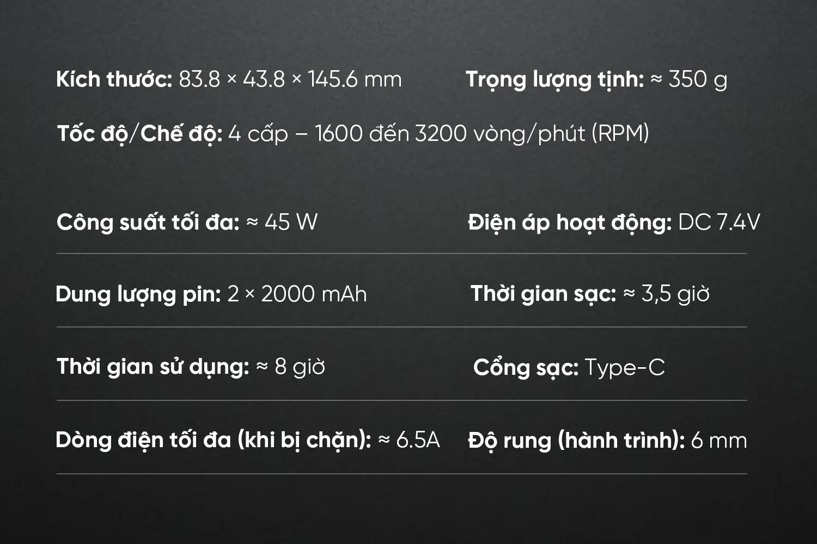Select the ≈ 3,5 giờ charging time
This screenshot has width=817, height=544.
pyautogui.click(x=667, y=294)
